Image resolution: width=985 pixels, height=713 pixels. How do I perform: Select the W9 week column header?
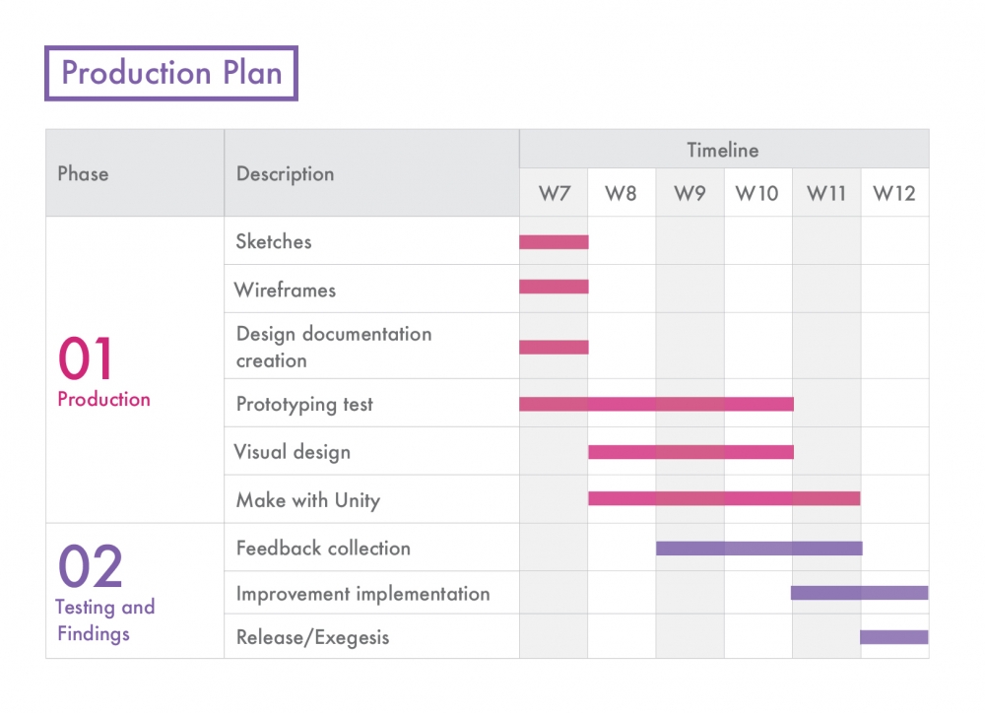689,194
